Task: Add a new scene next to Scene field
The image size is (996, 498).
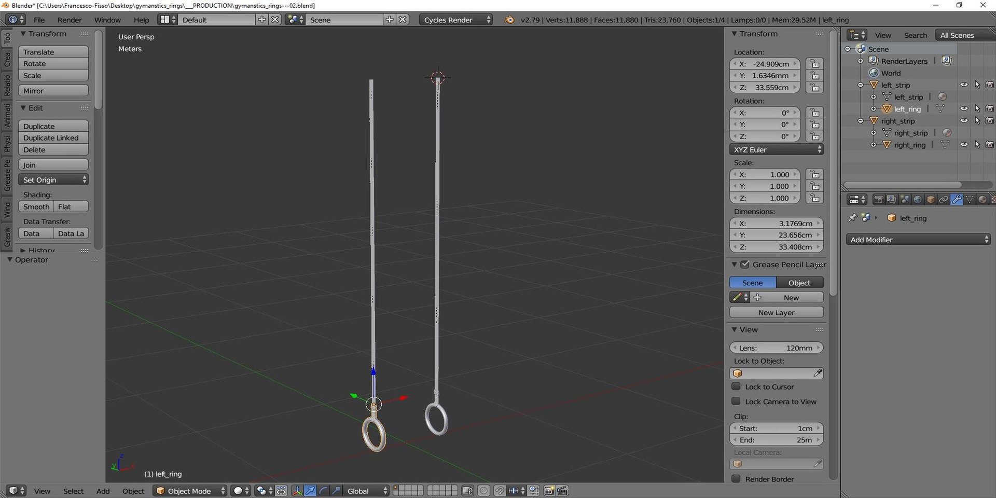Action: pos(390,20)
